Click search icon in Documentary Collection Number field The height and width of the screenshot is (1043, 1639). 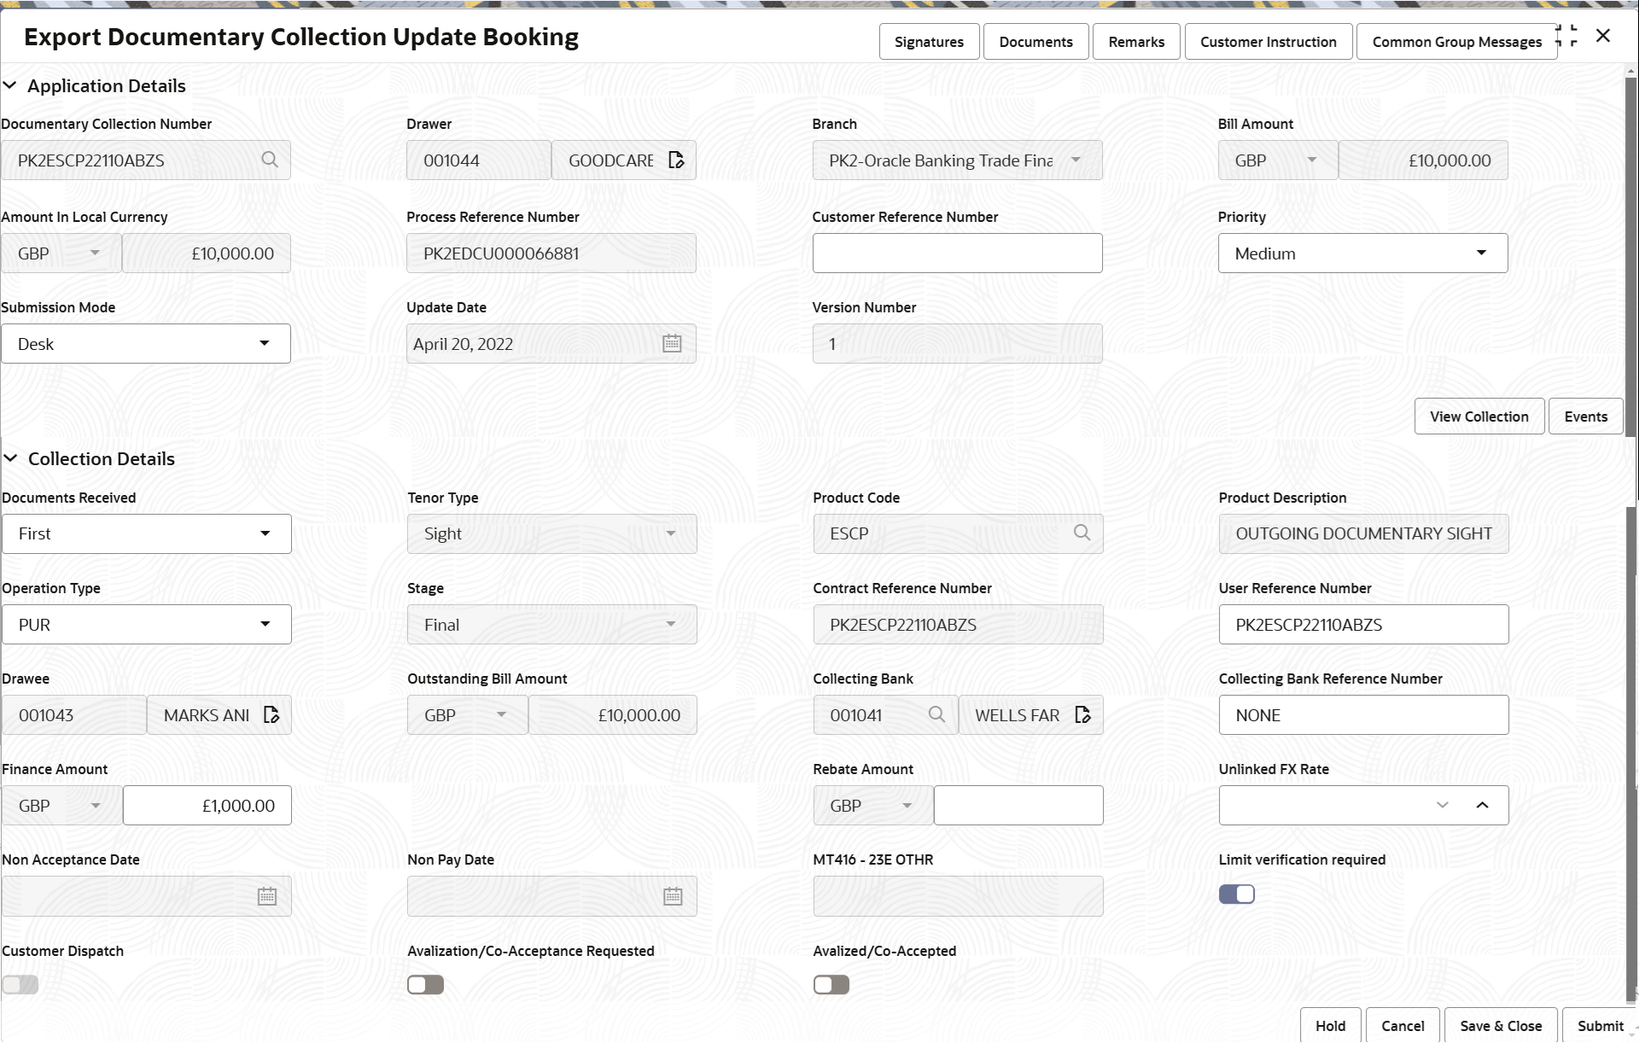point(270,160)
